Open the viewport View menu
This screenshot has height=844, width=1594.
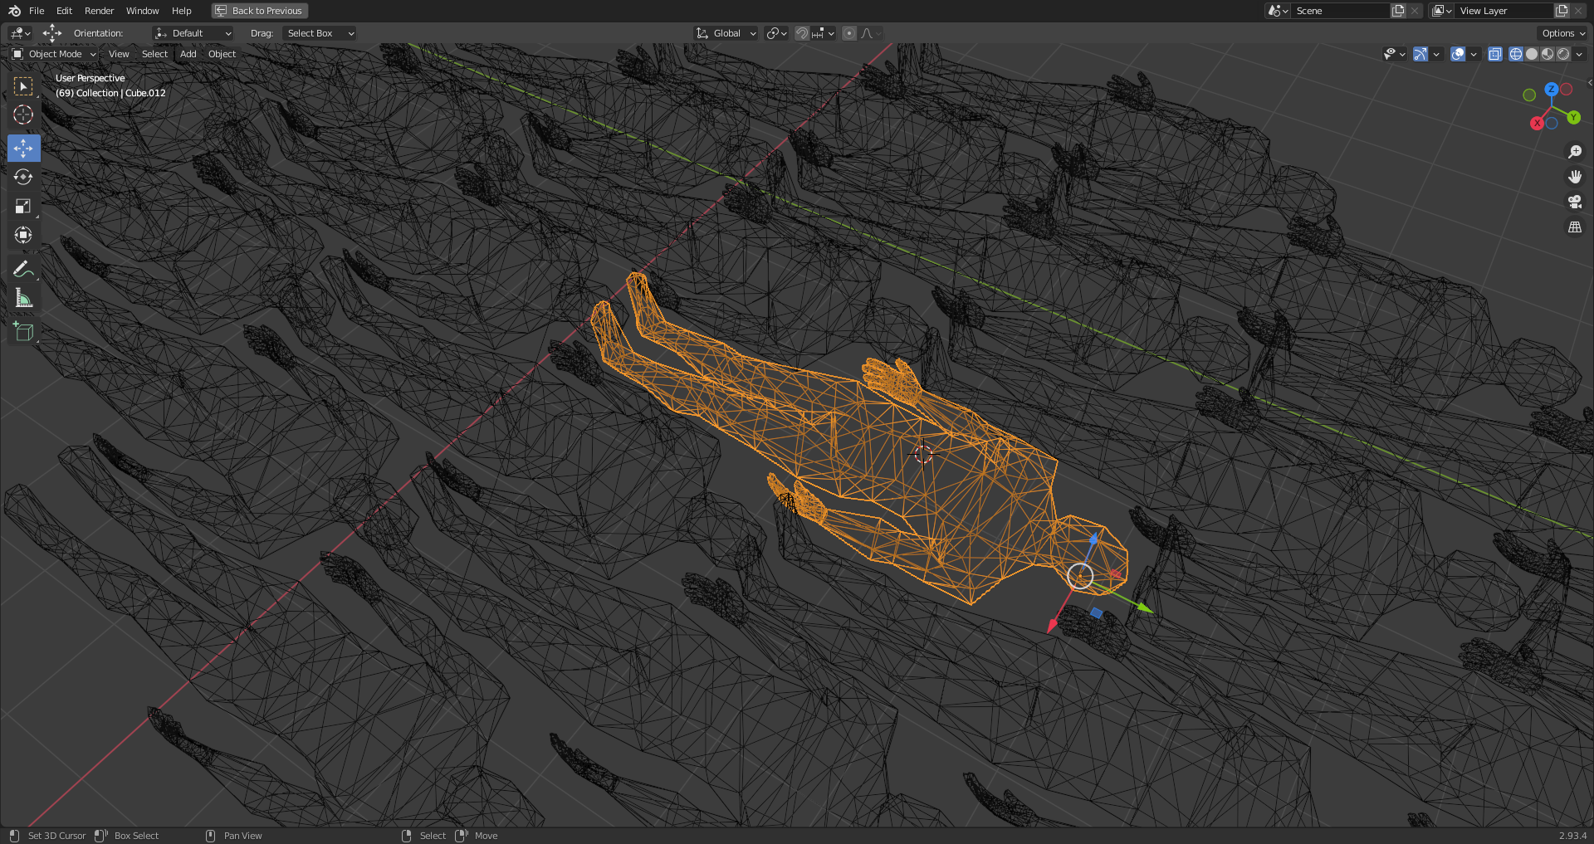tap(119, 54)
